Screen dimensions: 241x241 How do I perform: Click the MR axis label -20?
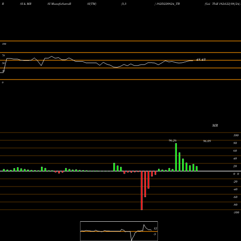pyautogui.click(x=235, y=182)
